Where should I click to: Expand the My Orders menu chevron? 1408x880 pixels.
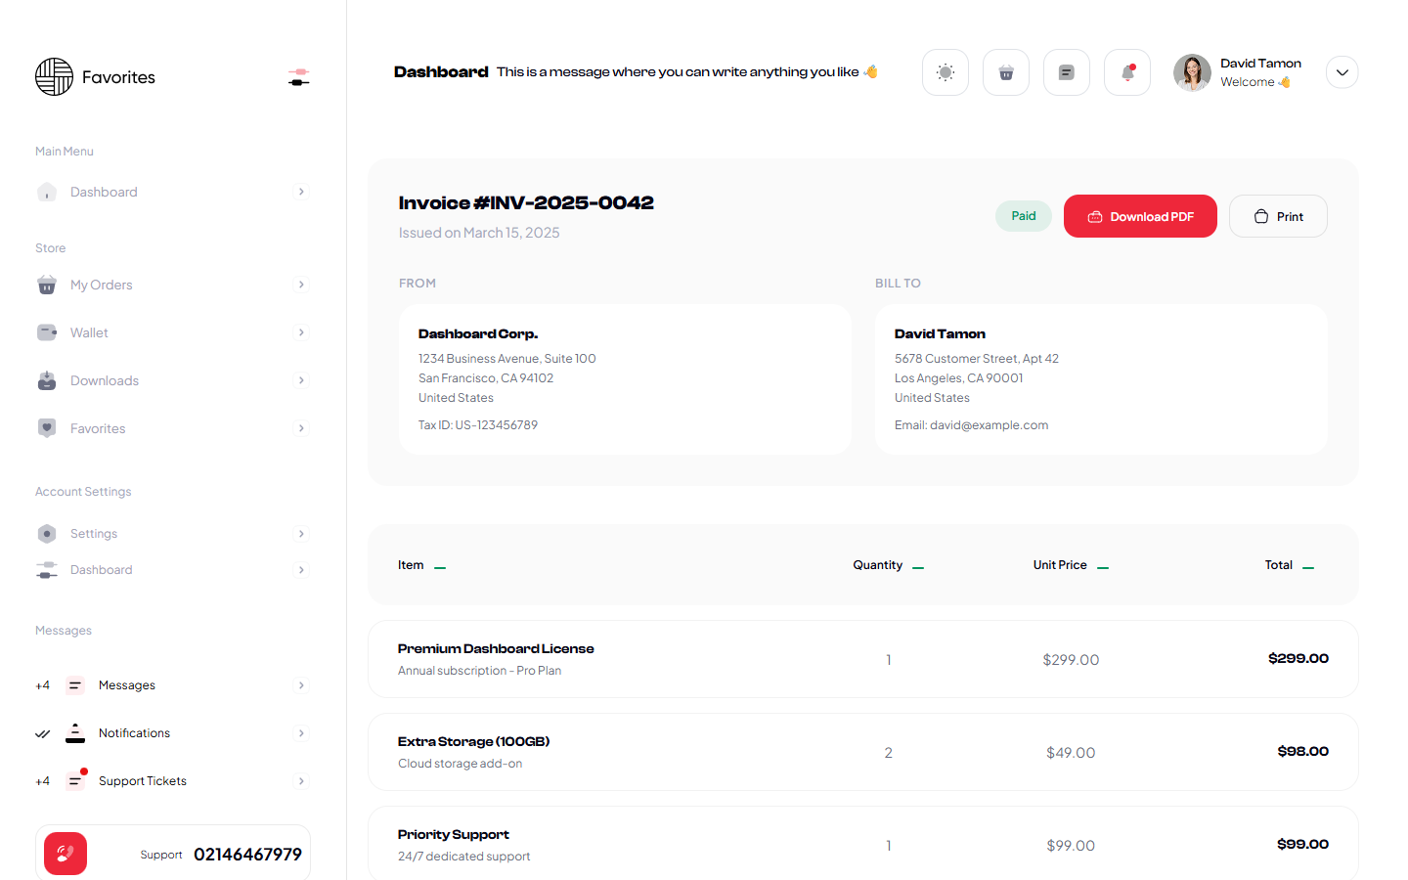[x=301, y=285]
